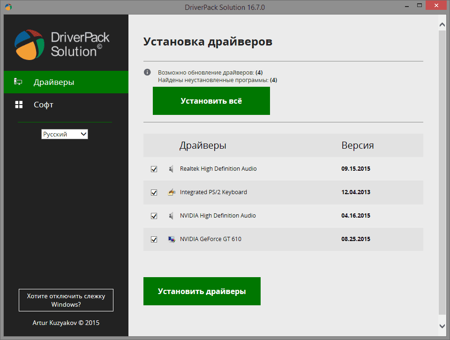This screenshot has height=340, width=450.
Task: Open the Драйверы section in sidebar
Action: pos(54,82)
